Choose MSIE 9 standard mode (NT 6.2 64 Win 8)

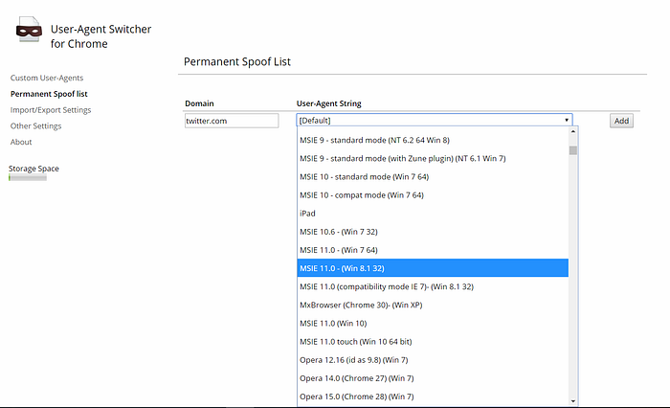tap(433, 140)
